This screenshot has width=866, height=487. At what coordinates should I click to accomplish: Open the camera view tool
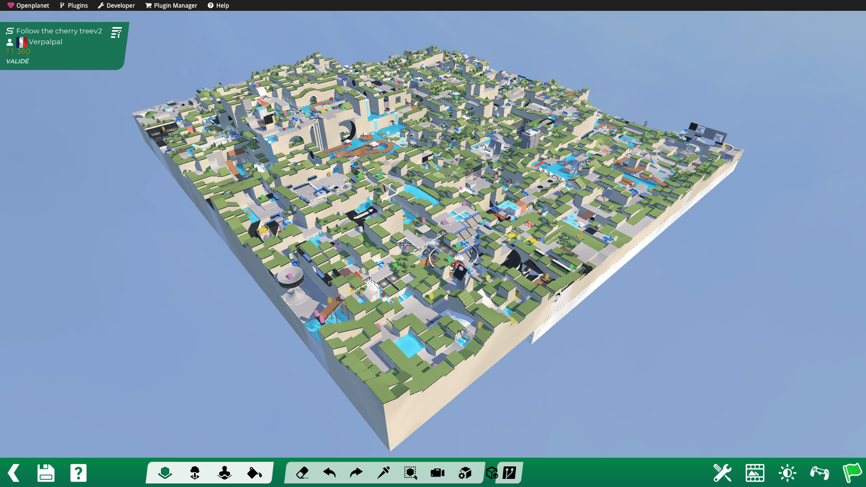(x=438, y=473)
